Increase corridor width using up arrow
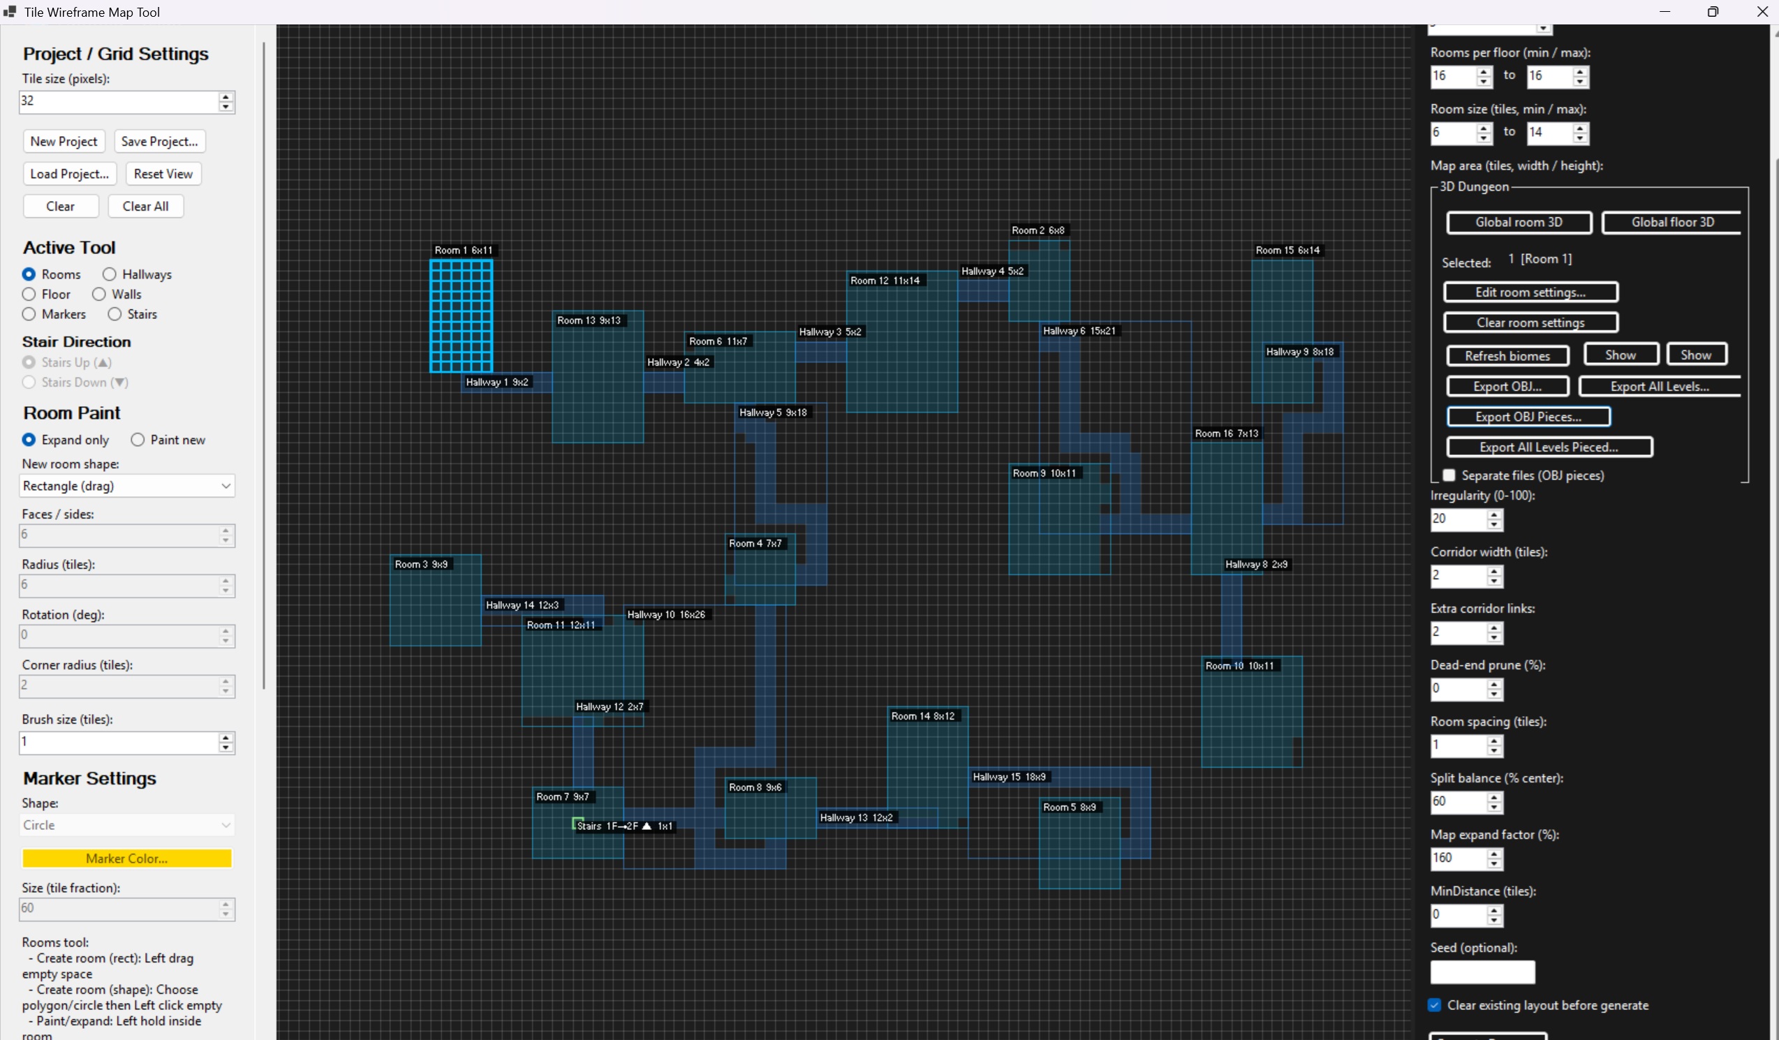Screen dimensions: 1779x1040 1494,571
